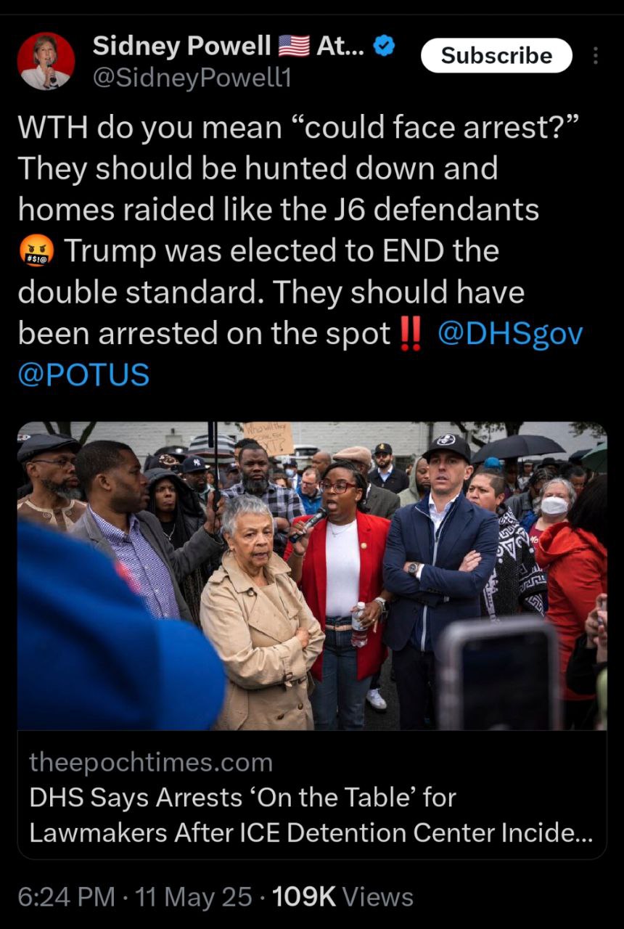
Task: Open the article preview photo of the crowd
Action: (x=312, y=576)
